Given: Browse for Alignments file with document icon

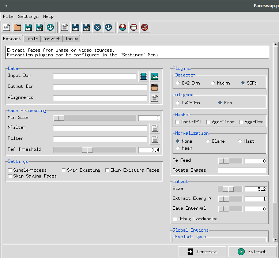Looking at the screenshot, I should coord(154,98).
